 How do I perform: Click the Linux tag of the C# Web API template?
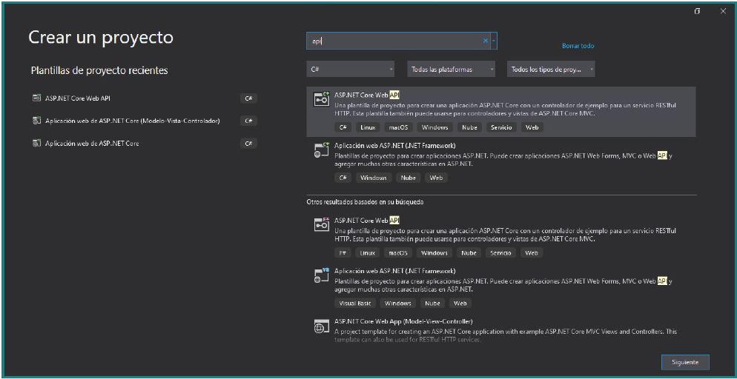[368, 127]
